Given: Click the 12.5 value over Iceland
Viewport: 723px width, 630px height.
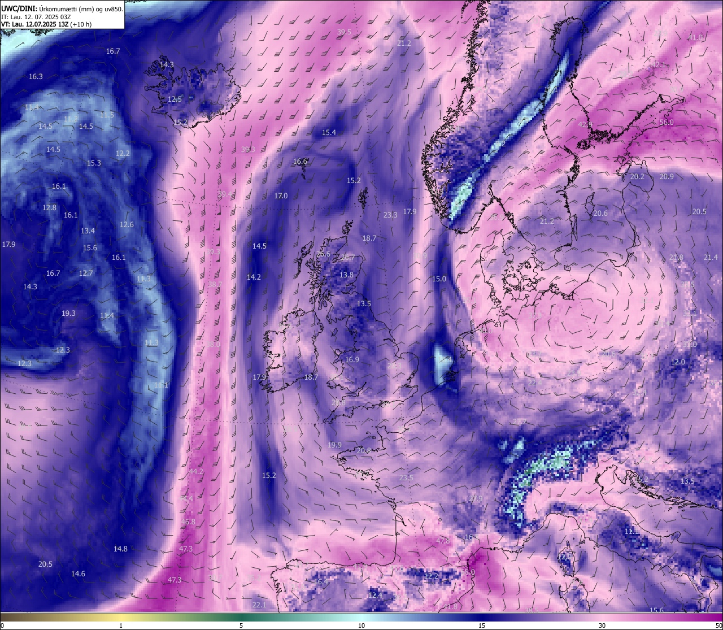Looking at the screenshot, I should pos(175,99).
